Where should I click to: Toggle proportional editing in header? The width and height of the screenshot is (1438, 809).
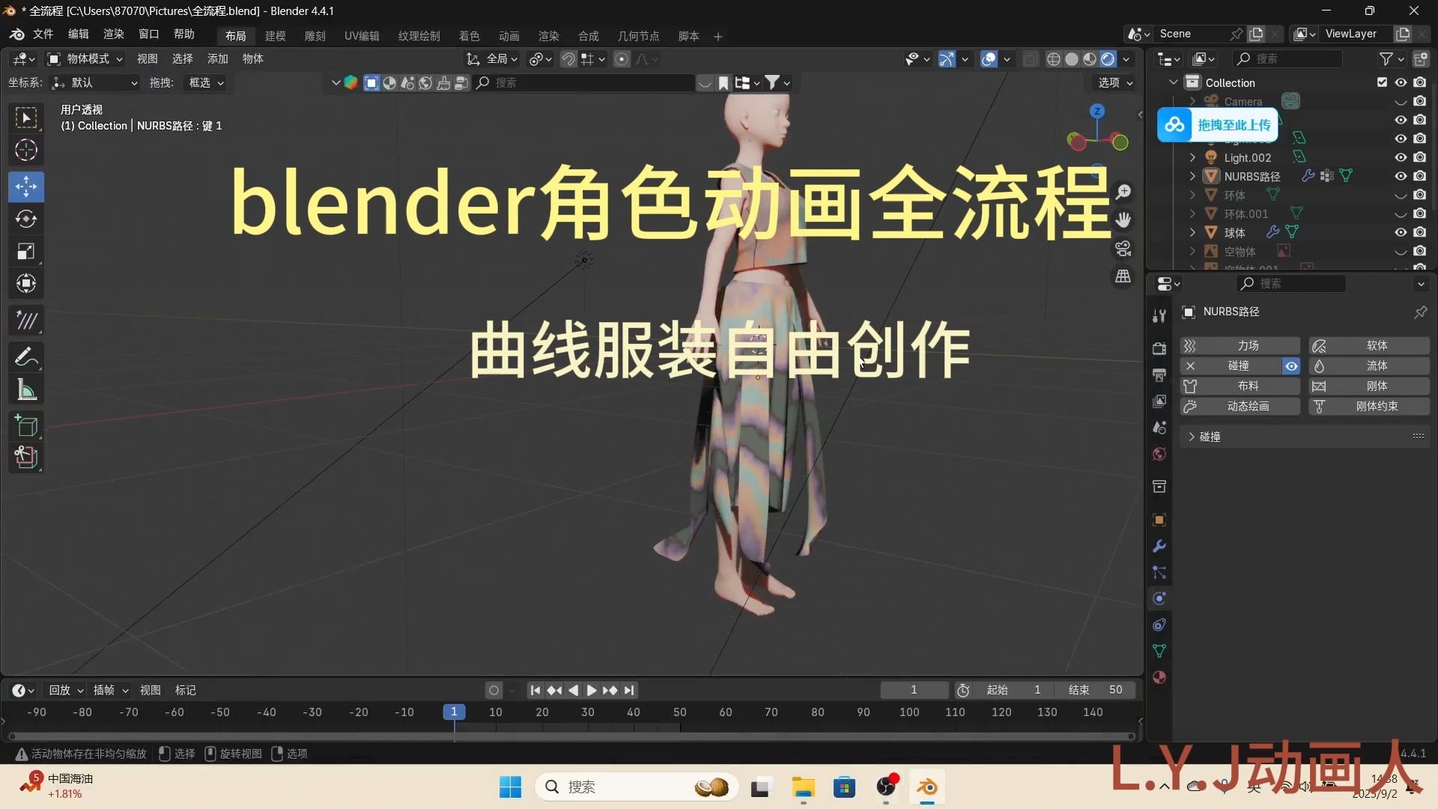[x=622, y=59]
